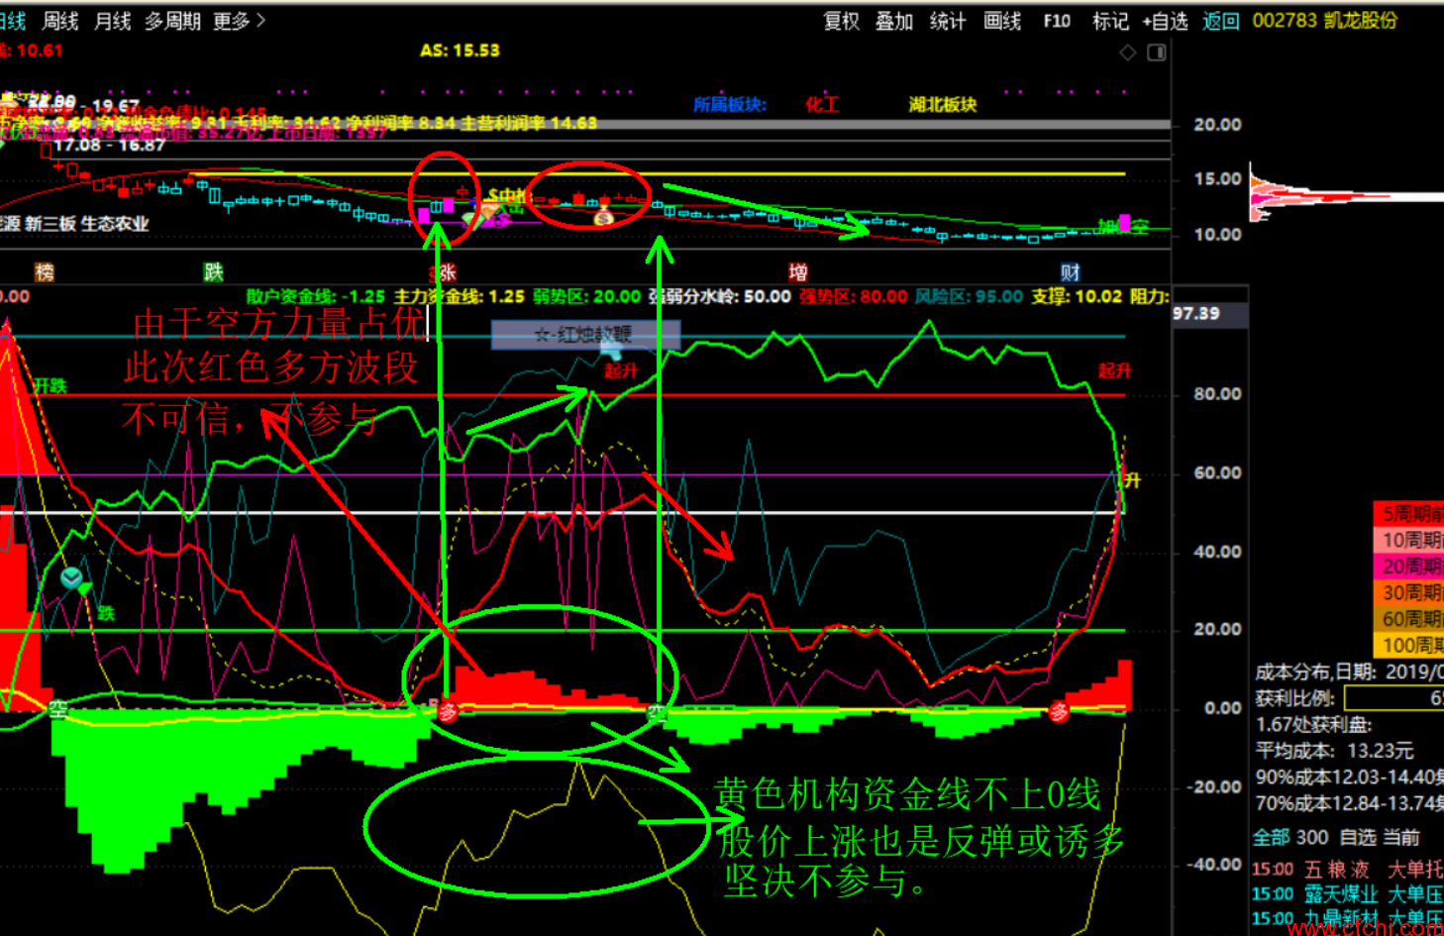This screenshot has height=936, width=1444.
Task: Click the green check mark signal icon
Action: 71,577
